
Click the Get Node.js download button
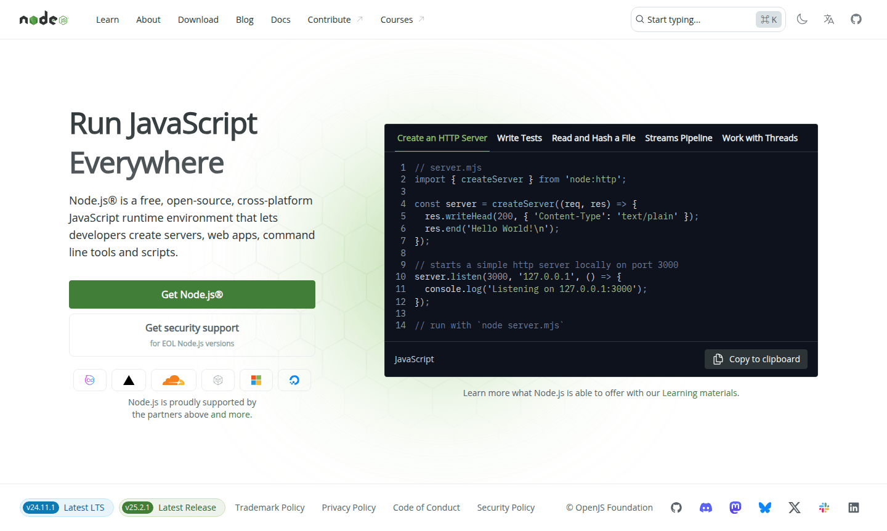pos(192,294)
